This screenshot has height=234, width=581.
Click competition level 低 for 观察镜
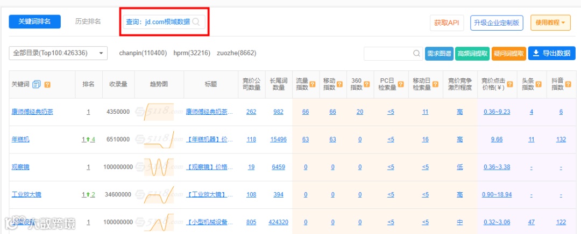tap(460, 167)
